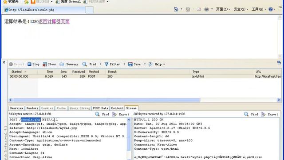The height and width of the screenshot is (160, 284).
Task: Switch to the Overview tab
Action: pos(16,108)
